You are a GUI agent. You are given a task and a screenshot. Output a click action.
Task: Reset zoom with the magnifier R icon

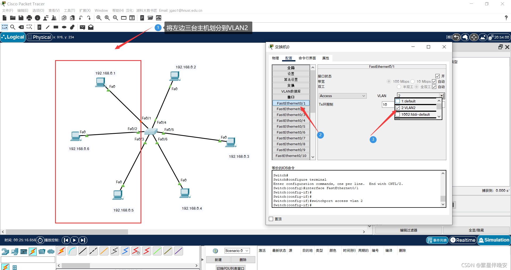[107, 18]
